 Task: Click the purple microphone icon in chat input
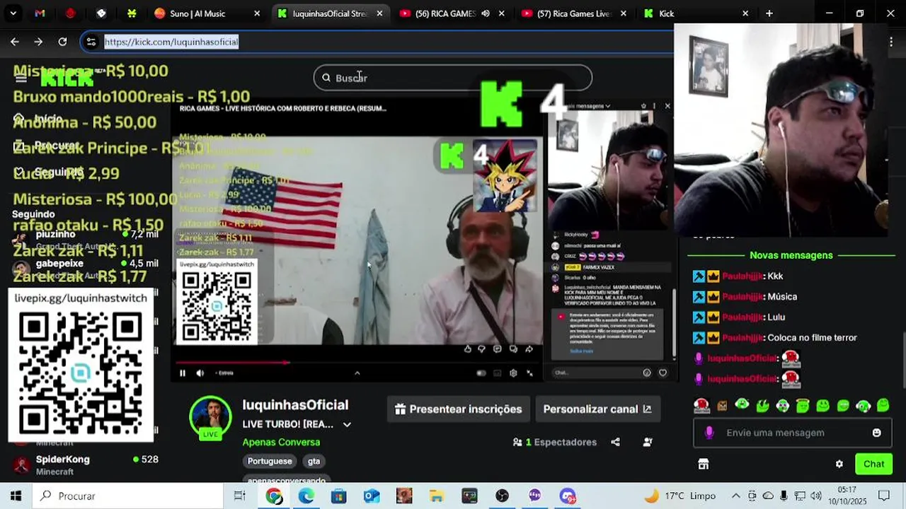(x=709, y=433)
